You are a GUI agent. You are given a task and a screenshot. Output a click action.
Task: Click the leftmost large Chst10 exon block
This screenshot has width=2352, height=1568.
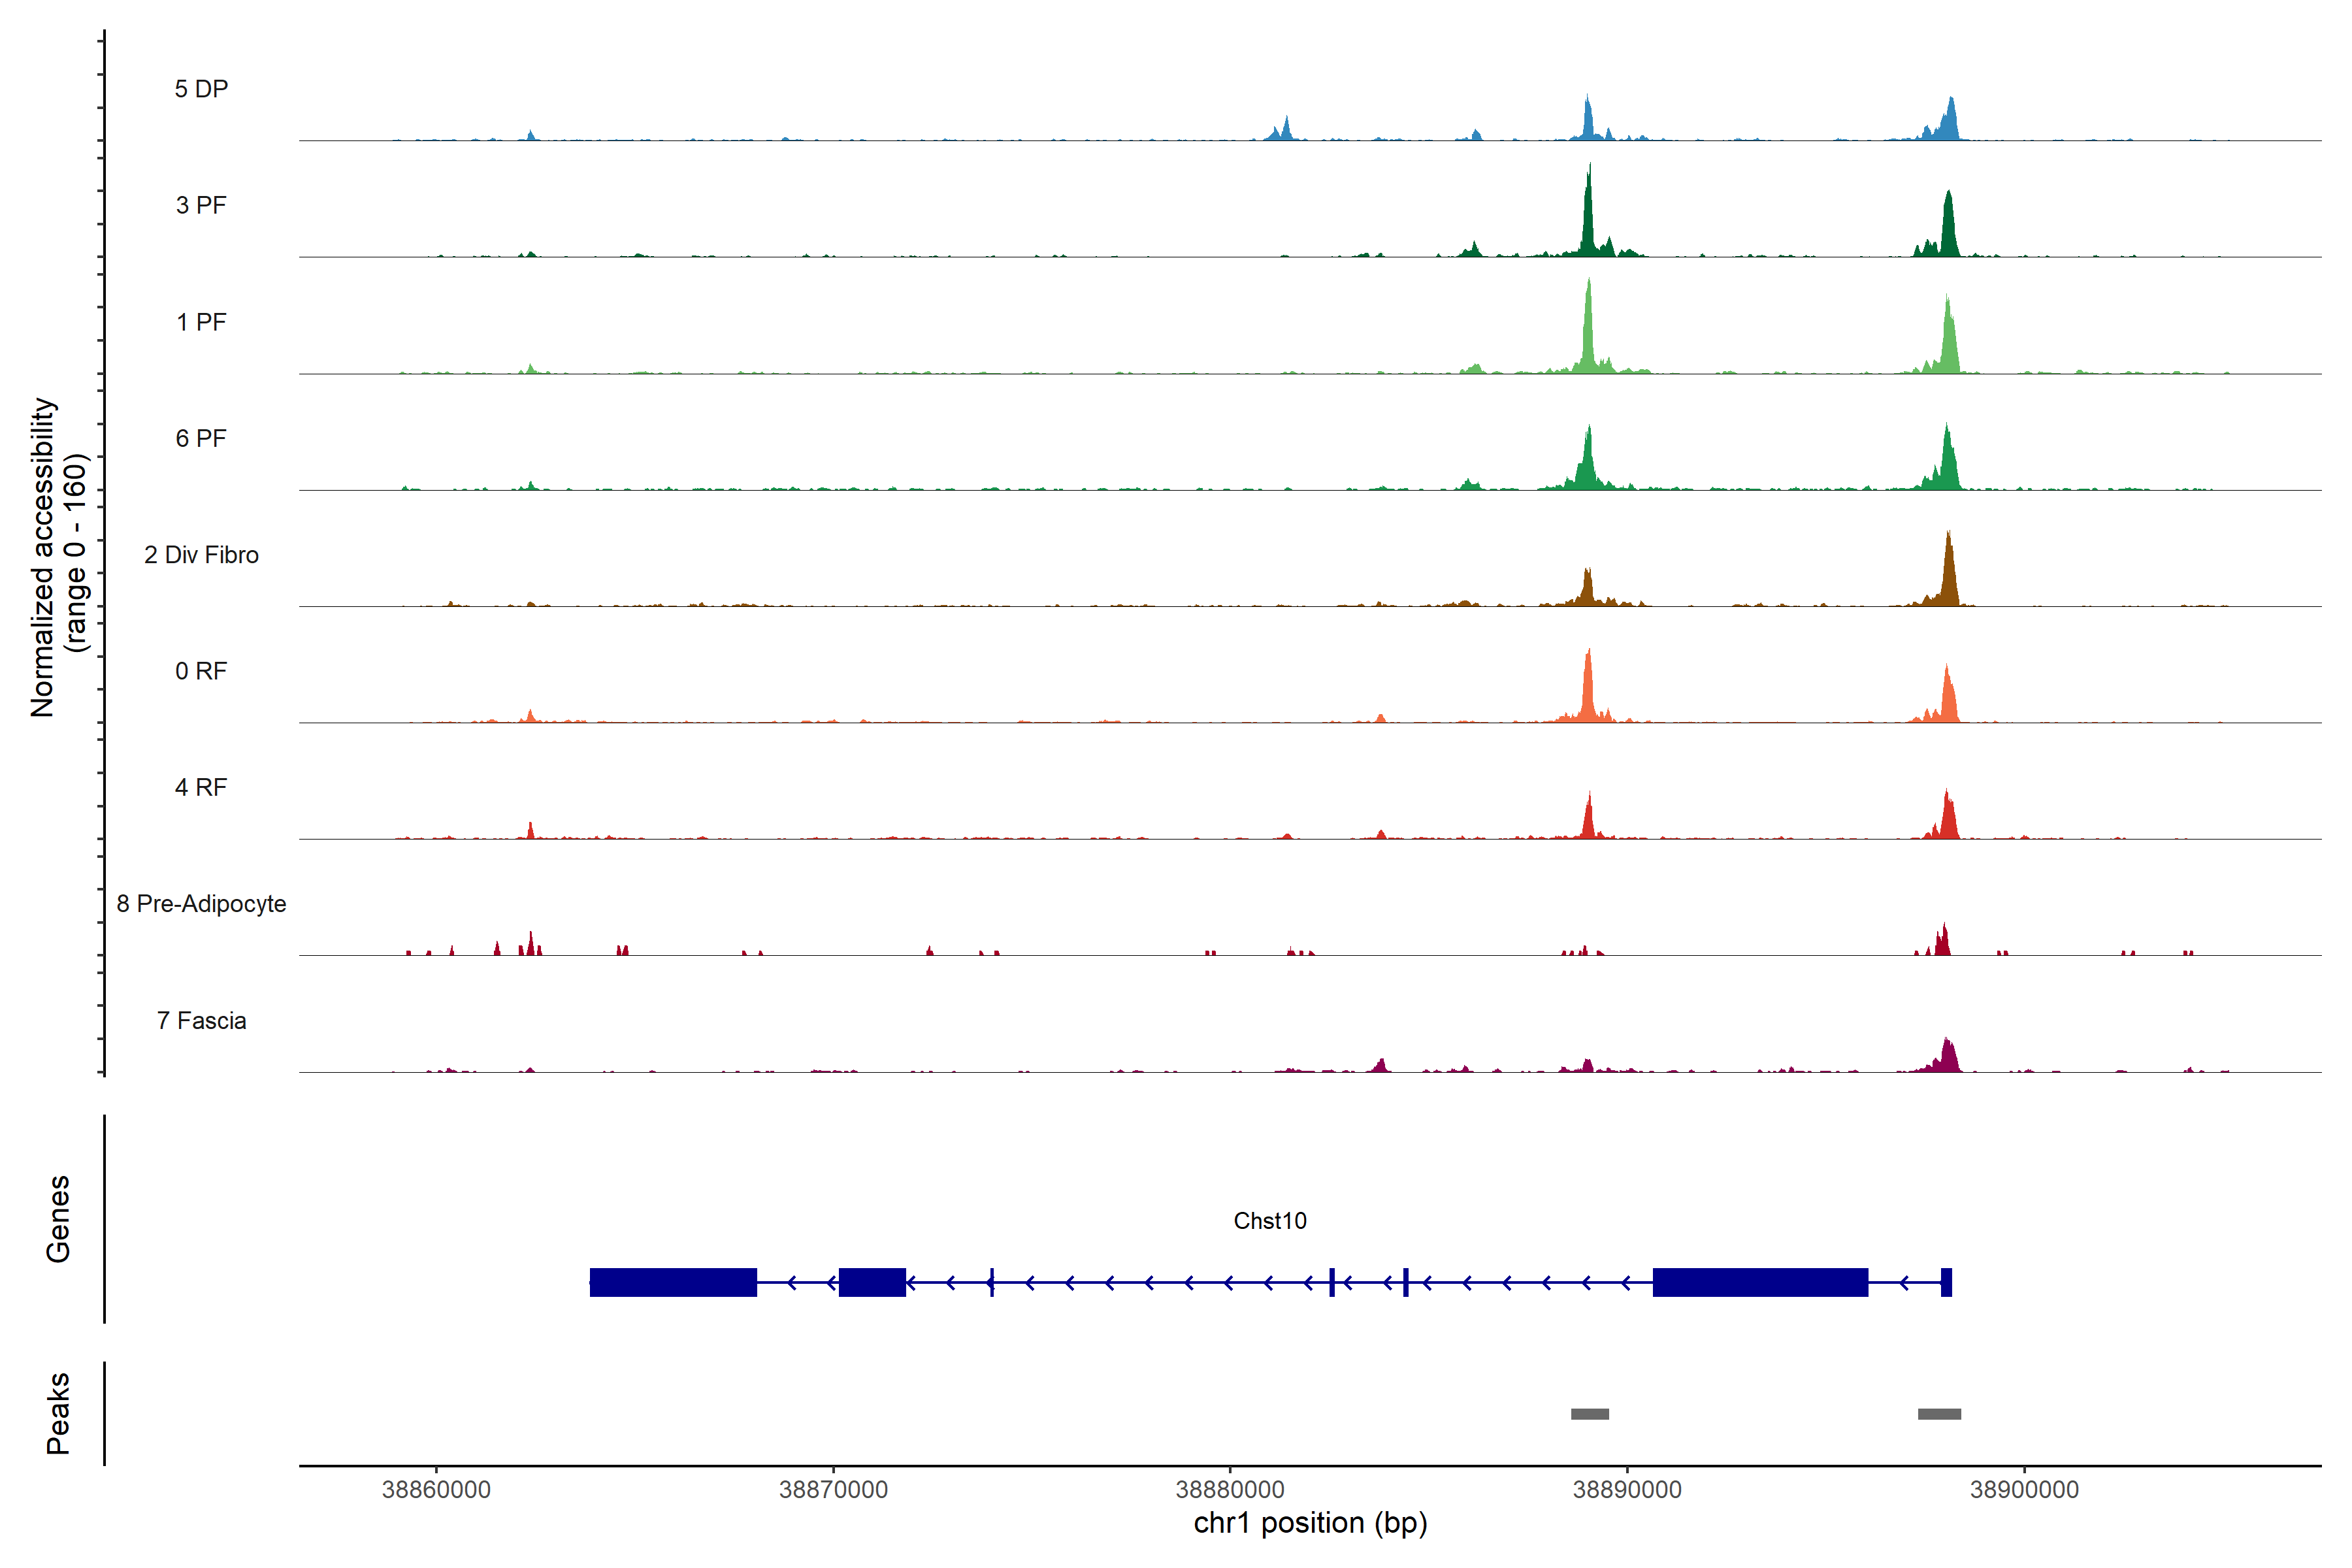click(x=673, y=1282)
